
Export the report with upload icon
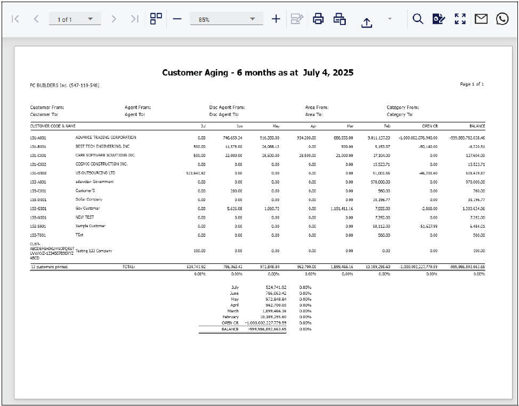(x=367, y=22)
